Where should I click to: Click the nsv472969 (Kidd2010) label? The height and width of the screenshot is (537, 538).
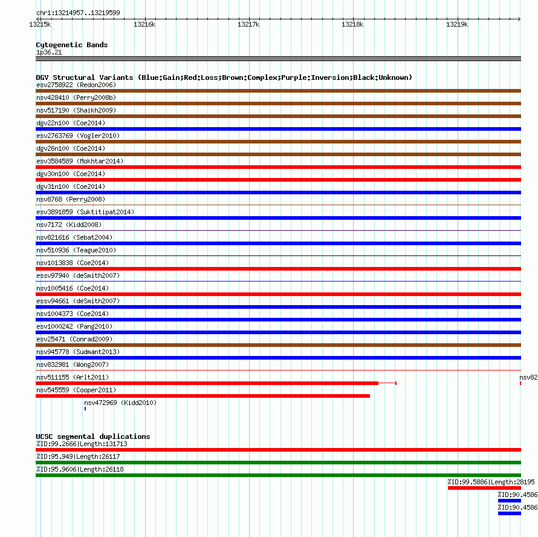coord(120,403)
